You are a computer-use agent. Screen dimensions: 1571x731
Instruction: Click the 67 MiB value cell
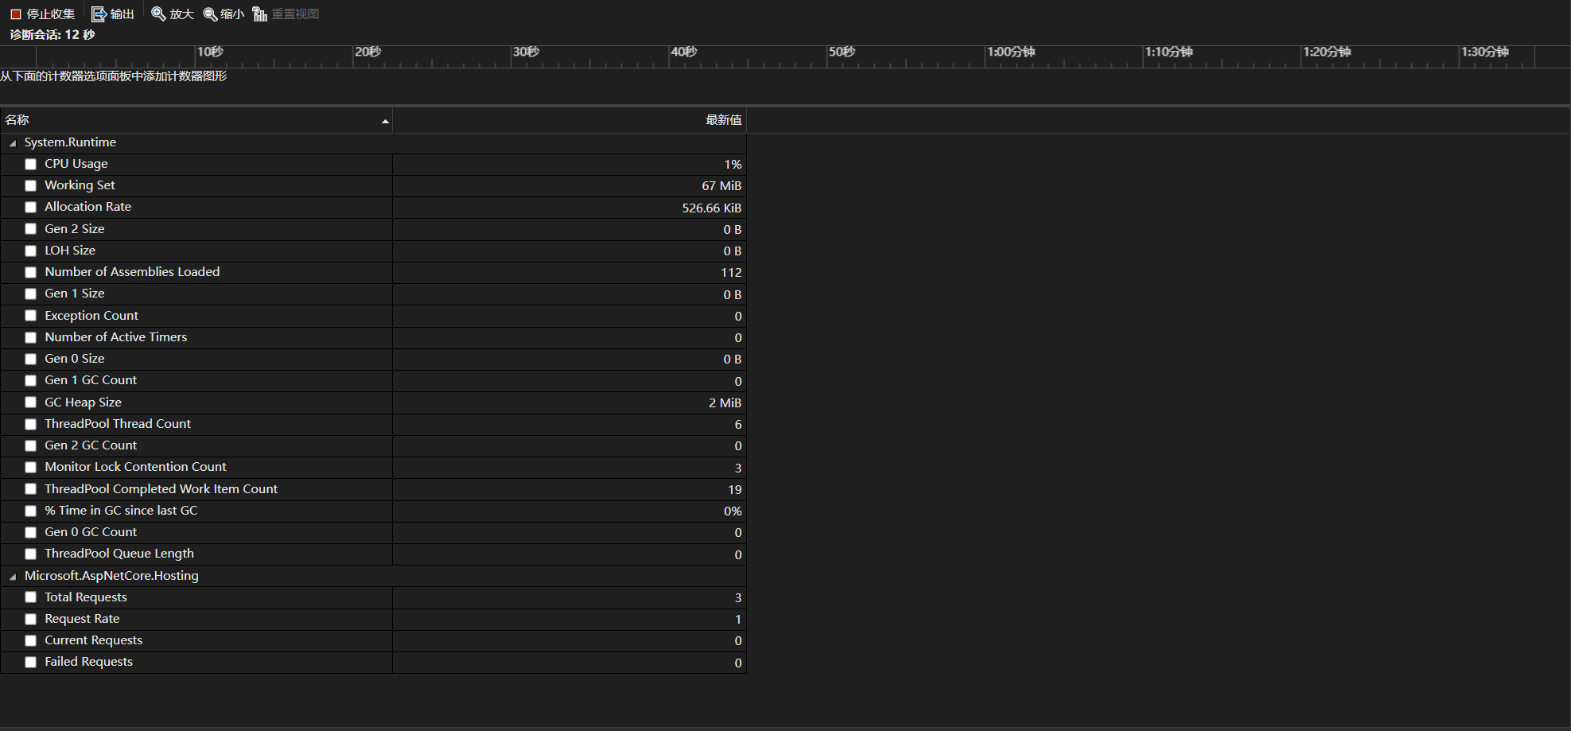[570, 185]
